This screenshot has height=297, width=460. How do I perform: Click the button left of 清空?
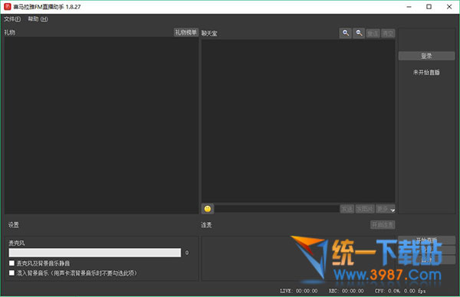(x=373, y=34)
